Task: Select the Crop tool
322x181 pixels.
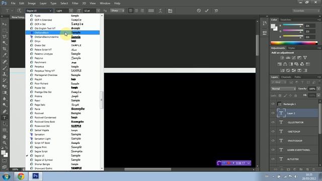Action: [x=5, y=49]
